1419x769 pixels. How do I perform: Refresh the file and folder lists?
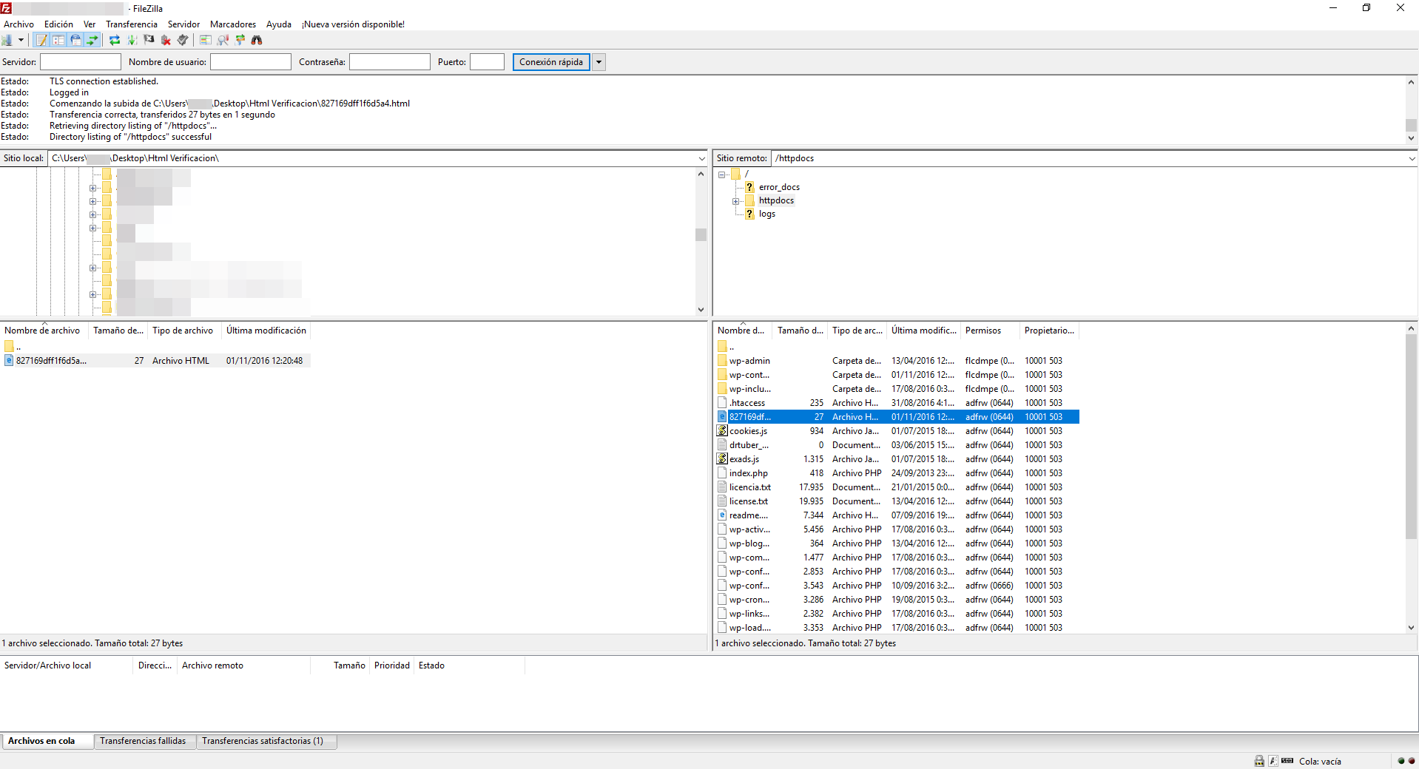pyautogui.click(x=115, y=40)
